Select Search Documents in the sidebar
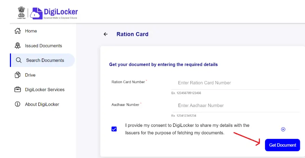The image size is (305, 158). coord(45,61)
